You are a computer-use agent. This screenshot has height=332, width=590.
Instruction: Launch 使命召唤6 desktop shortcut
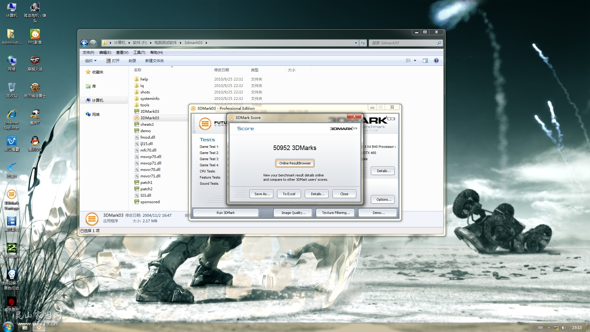tap(11, 251)
